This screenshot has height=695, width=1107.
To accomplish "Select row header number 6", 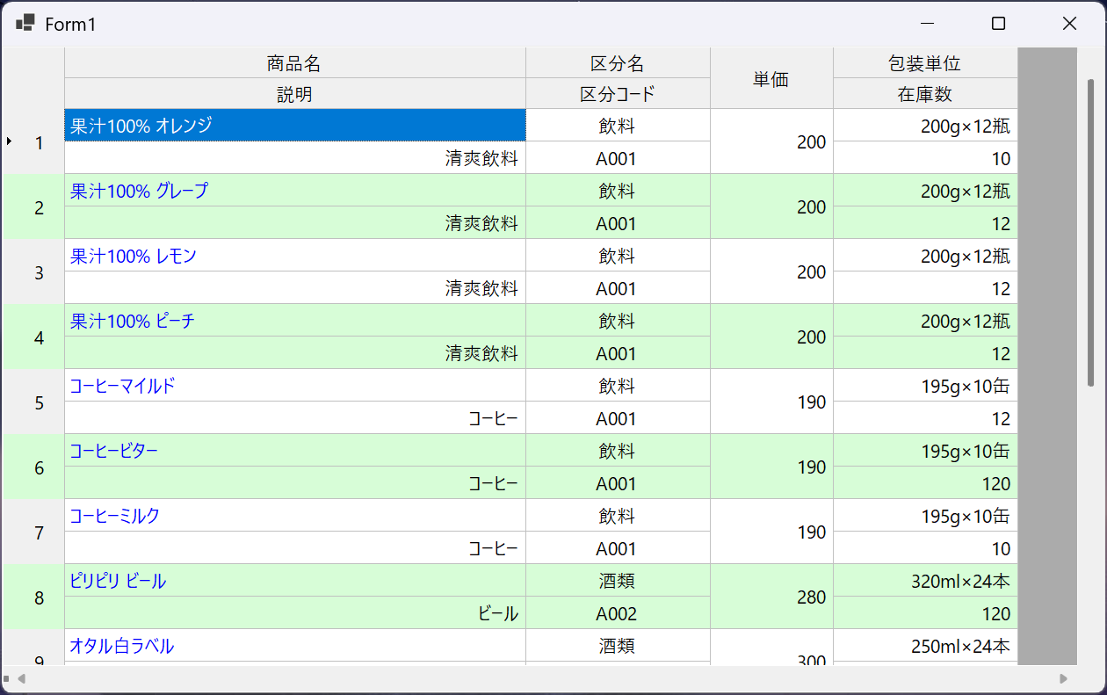I will (33, 467).
